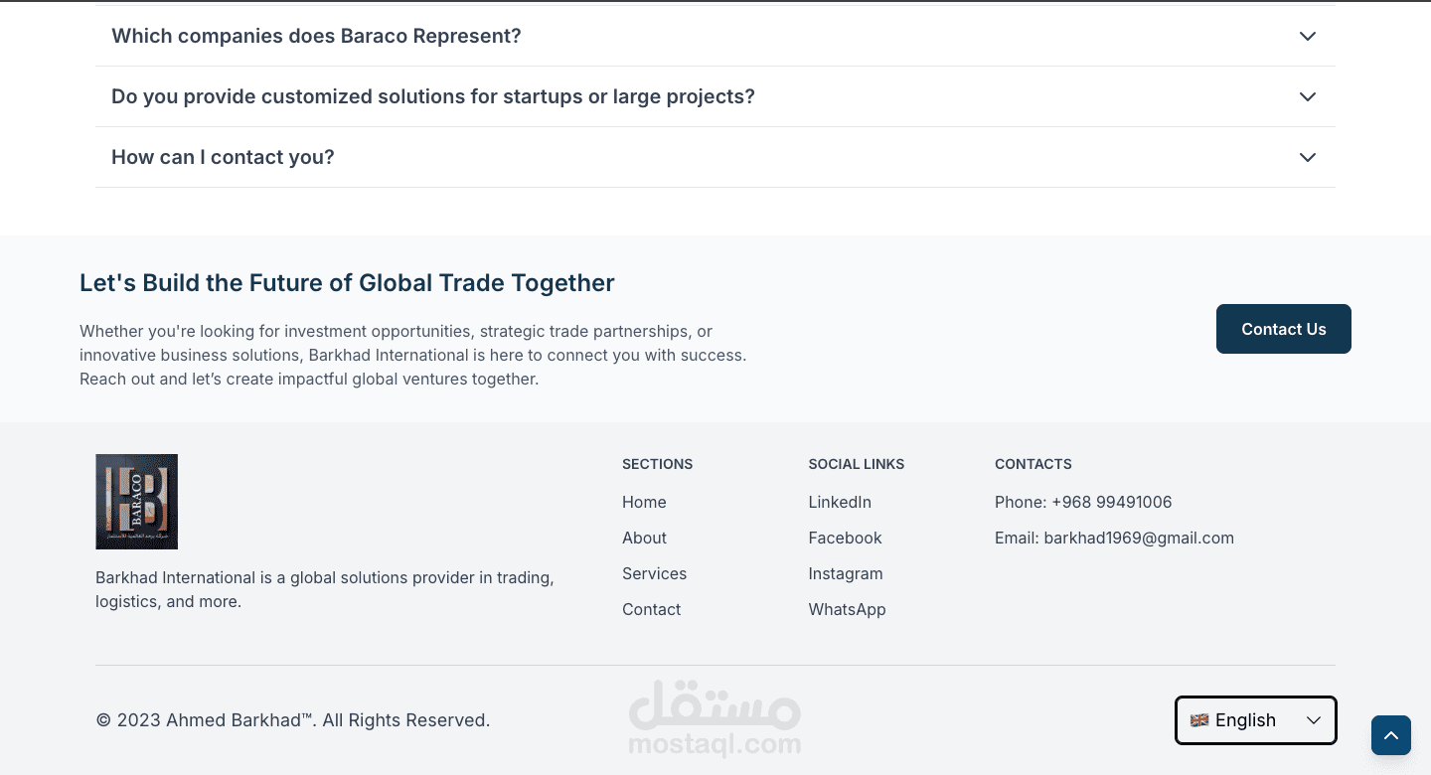Click 'How can I contact you?' question text
The height and width of the screenshot is (775, 1431).
[223, 157]
